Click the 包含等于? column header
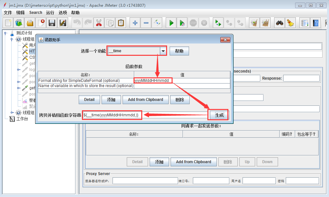 (x=306, y=134)
